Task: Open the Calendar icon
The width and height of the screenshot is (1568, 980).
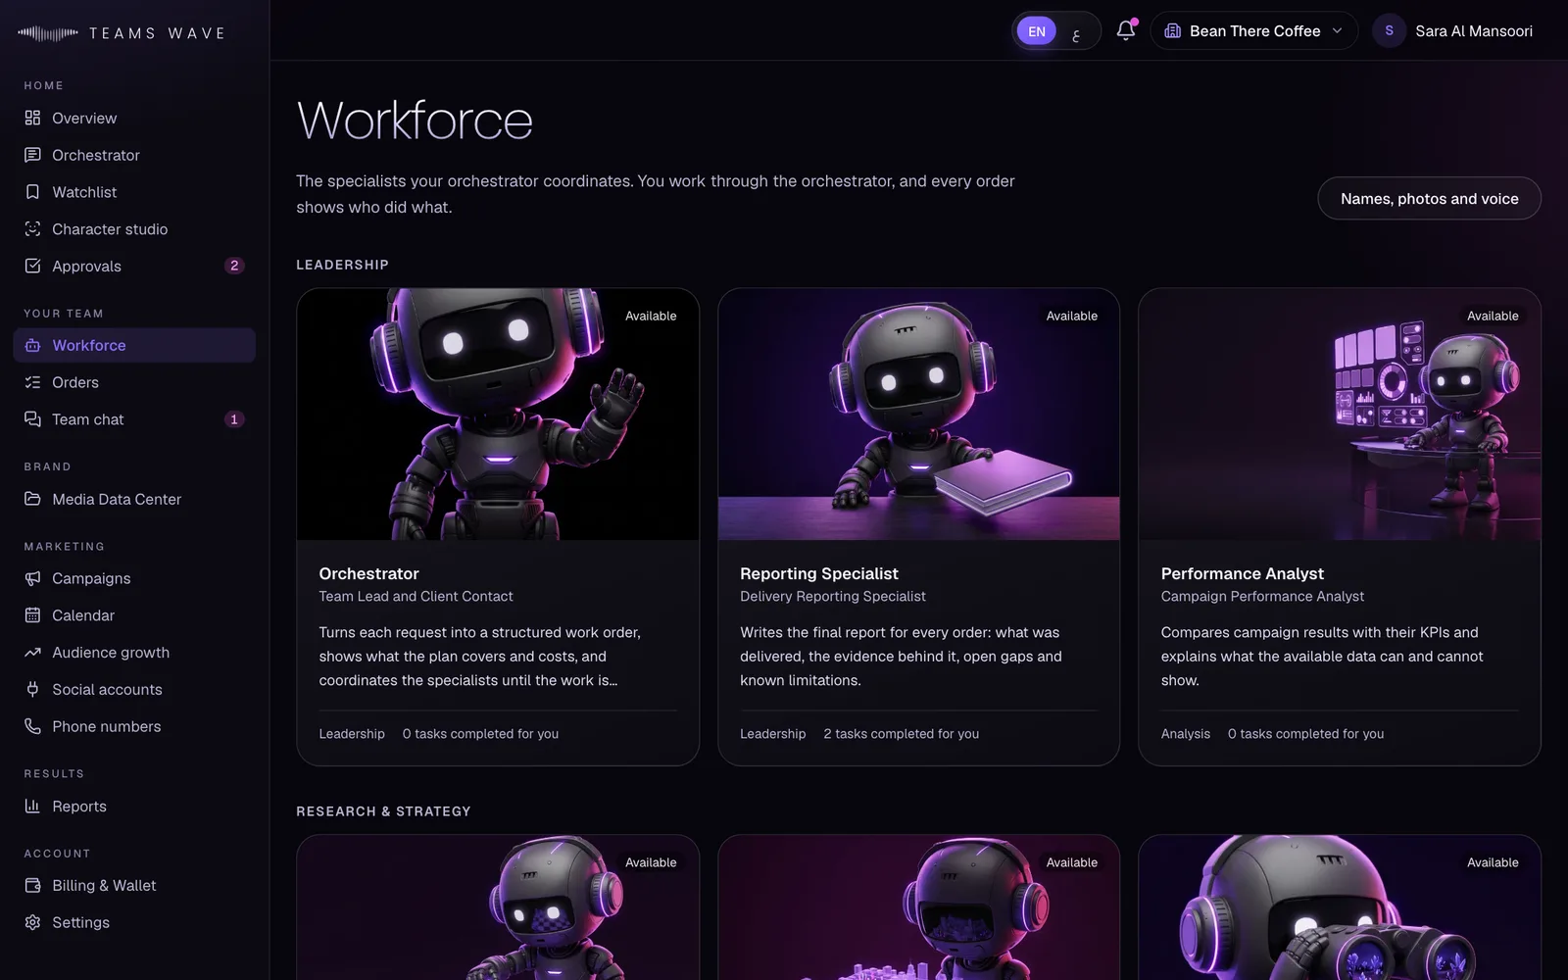Action: 32,615
